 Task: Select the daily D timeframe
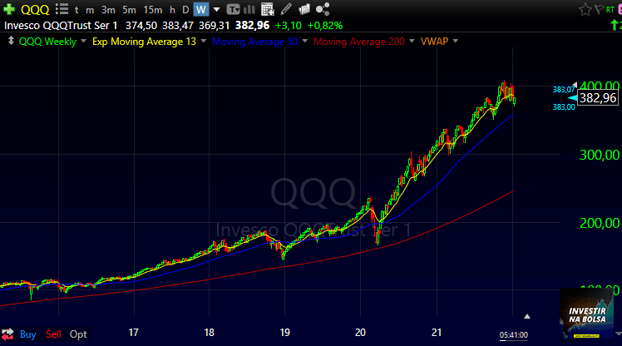click(185, 9)
